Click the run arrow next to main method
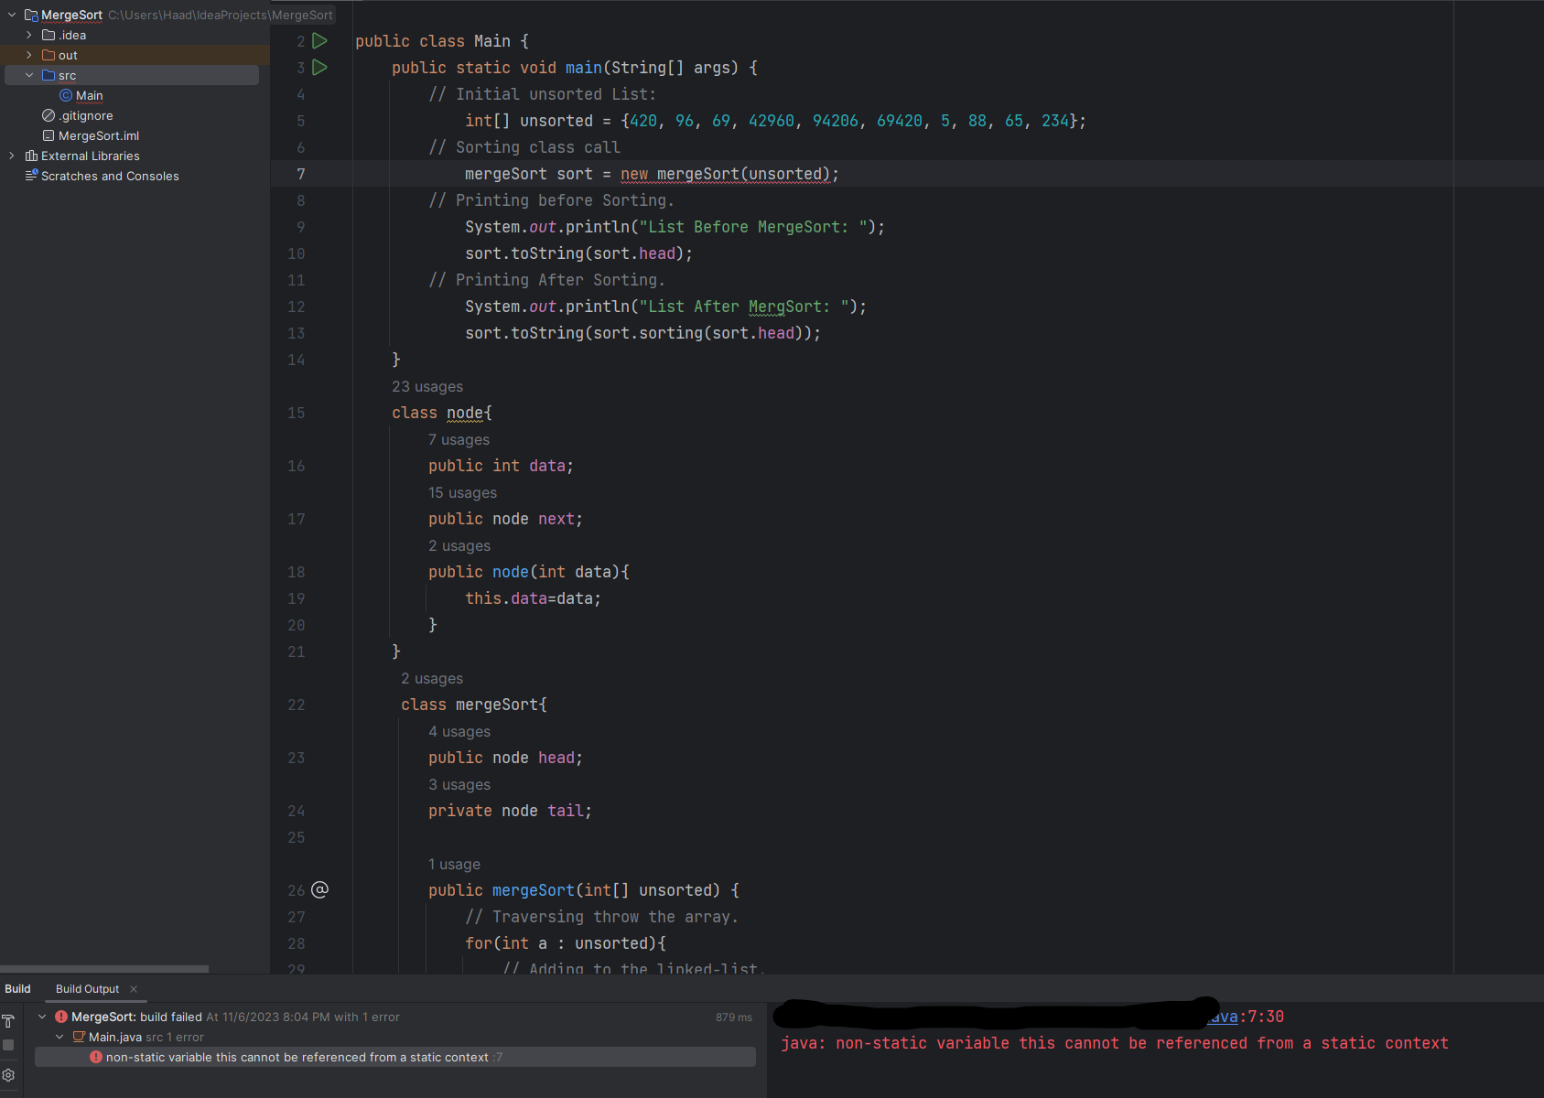The image size is (1544, 1098). (x=319, y=68)
